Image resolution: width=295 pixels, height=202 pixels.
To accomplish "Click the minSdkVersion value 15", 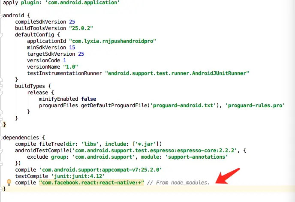I will (72, 48).
